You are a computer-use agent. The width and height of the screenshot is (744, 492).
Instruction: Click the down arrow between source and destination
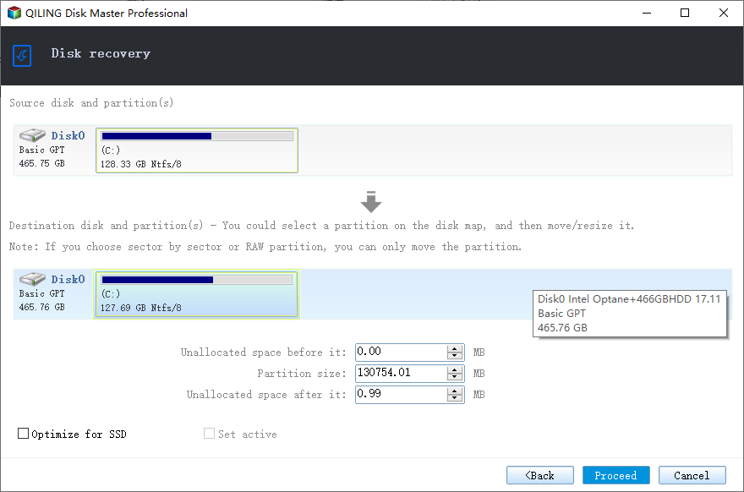(371, 202)
